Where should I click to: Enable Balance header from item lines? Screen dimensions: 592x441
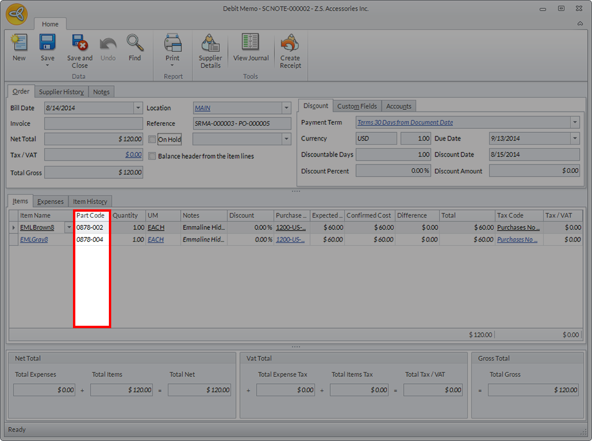pos(152,156)
